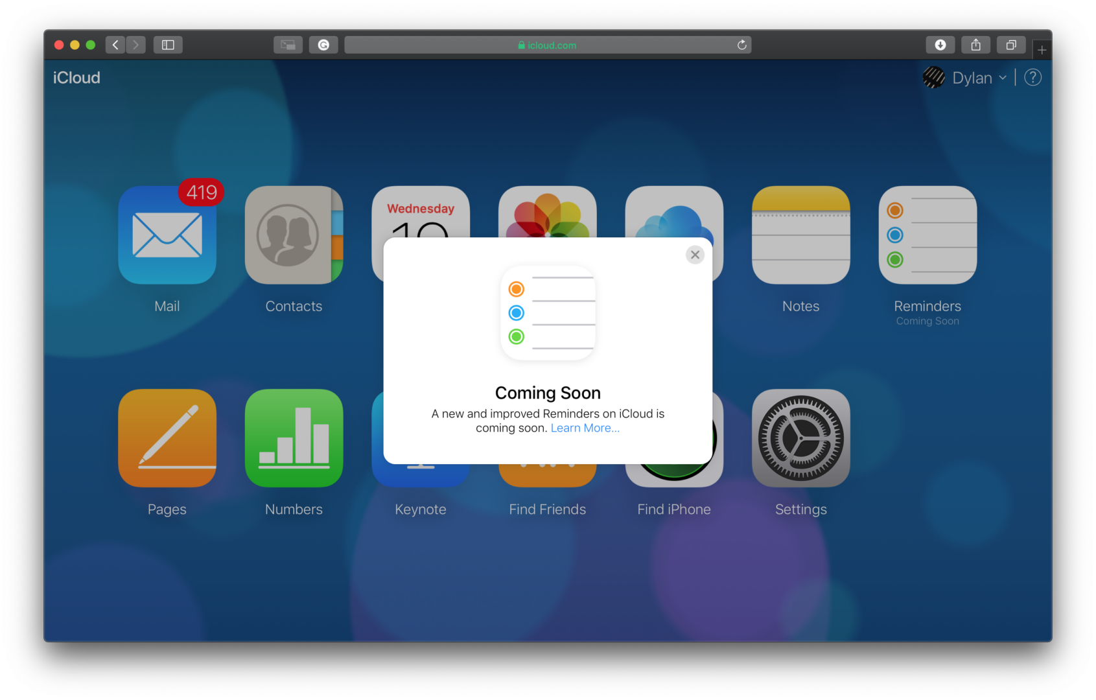The image size is (1096, 700).
Task: Open a new browser tab
Action: 1042,49
